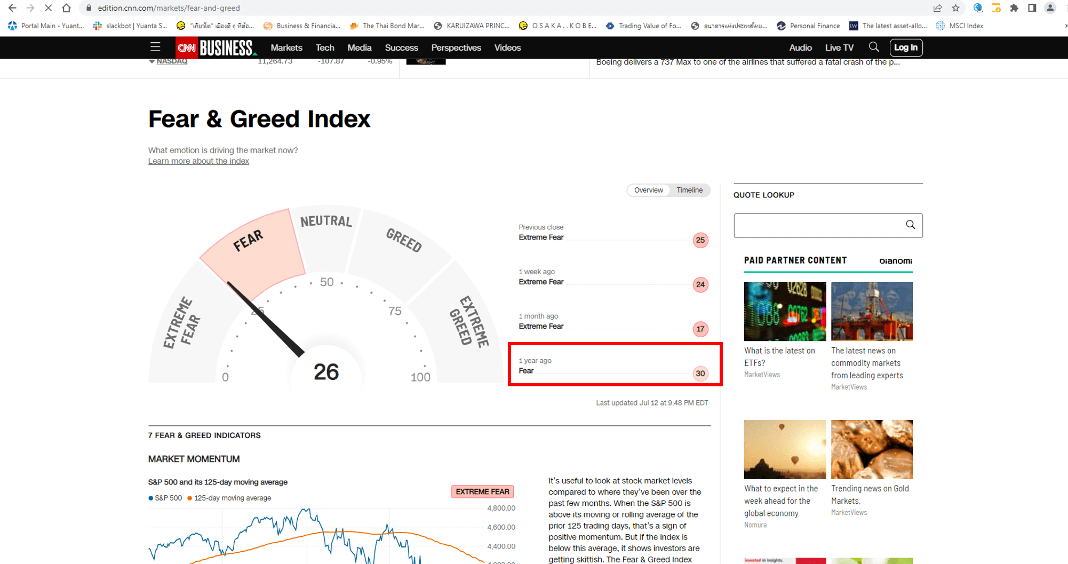Click the NASDAQ ticker link
The image size is (1068, 564).
point(172,61)
